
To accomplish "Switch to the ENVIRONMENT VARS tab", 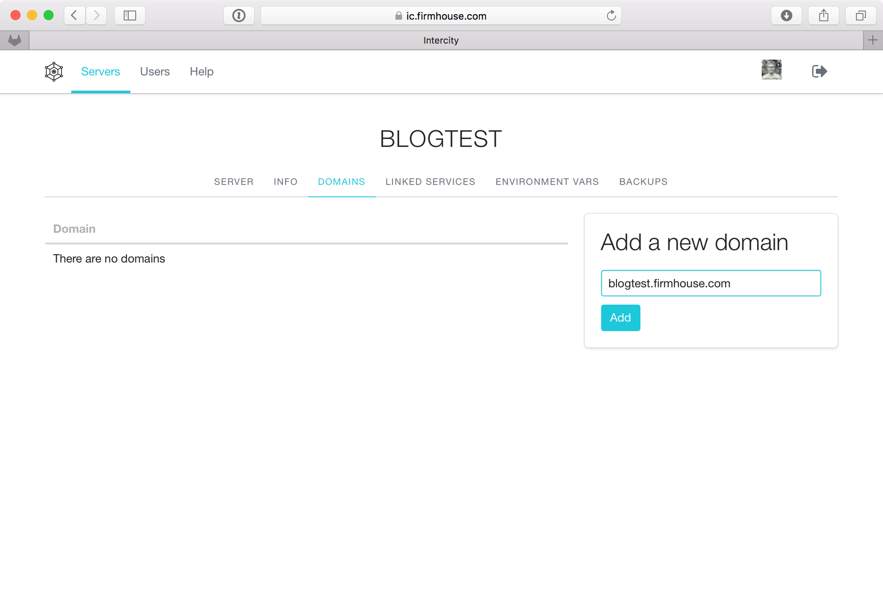I will pos(547,182).
